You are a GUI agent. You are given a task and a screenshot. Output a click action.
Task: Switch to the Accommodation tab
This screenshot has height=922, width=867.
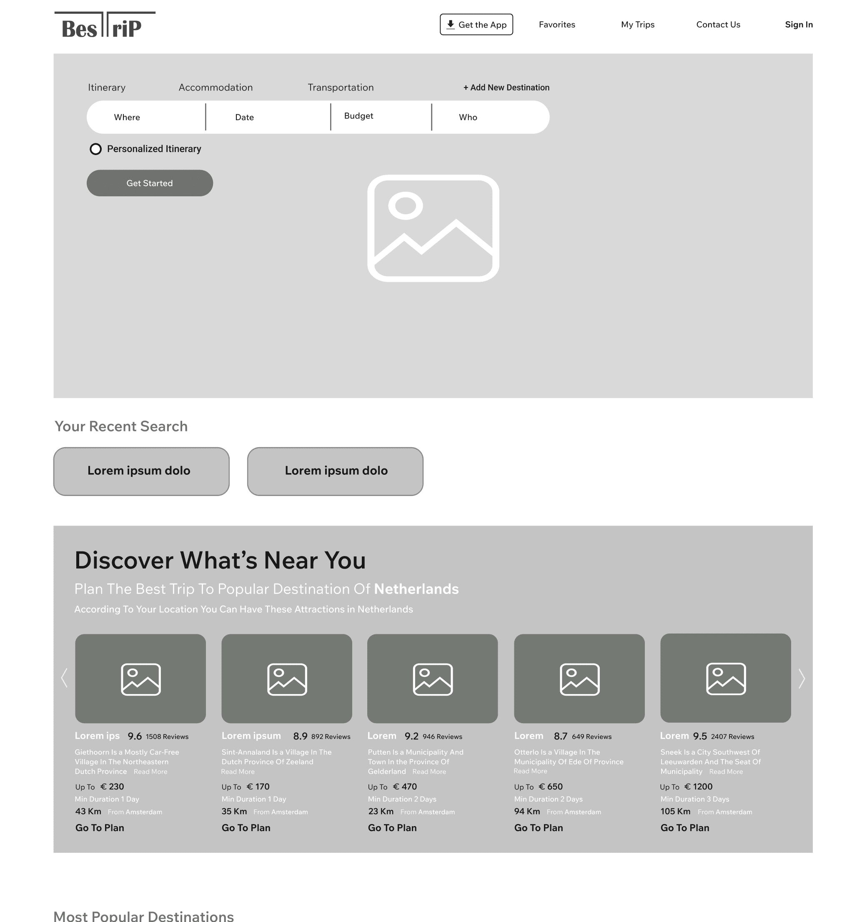click(215, 87)
